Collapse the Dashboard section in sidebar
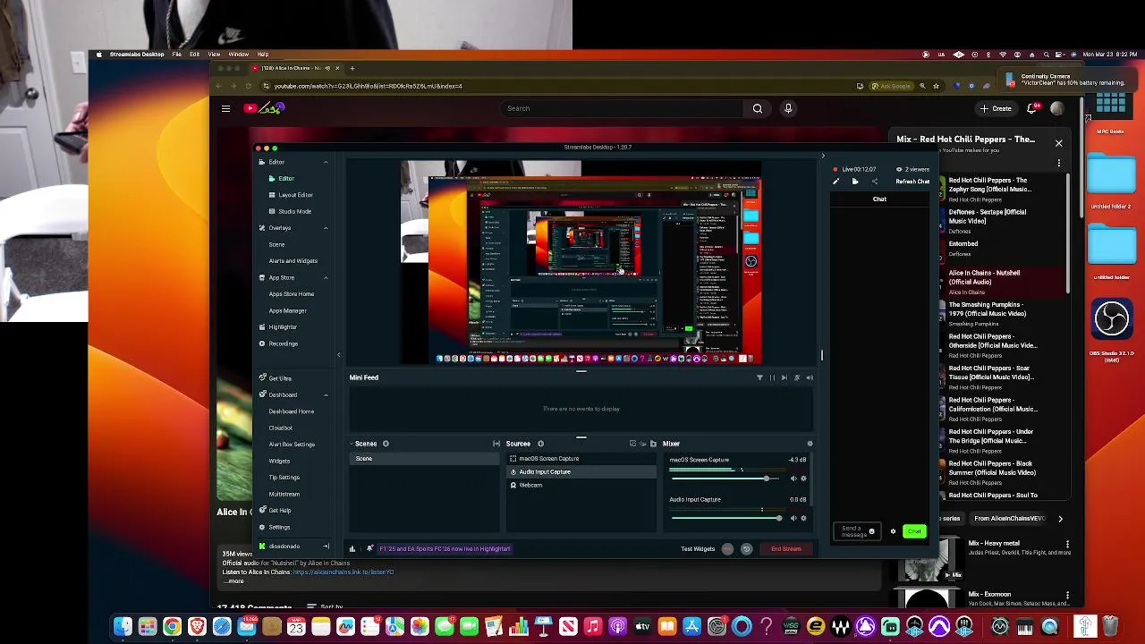 tap(326, 394)
